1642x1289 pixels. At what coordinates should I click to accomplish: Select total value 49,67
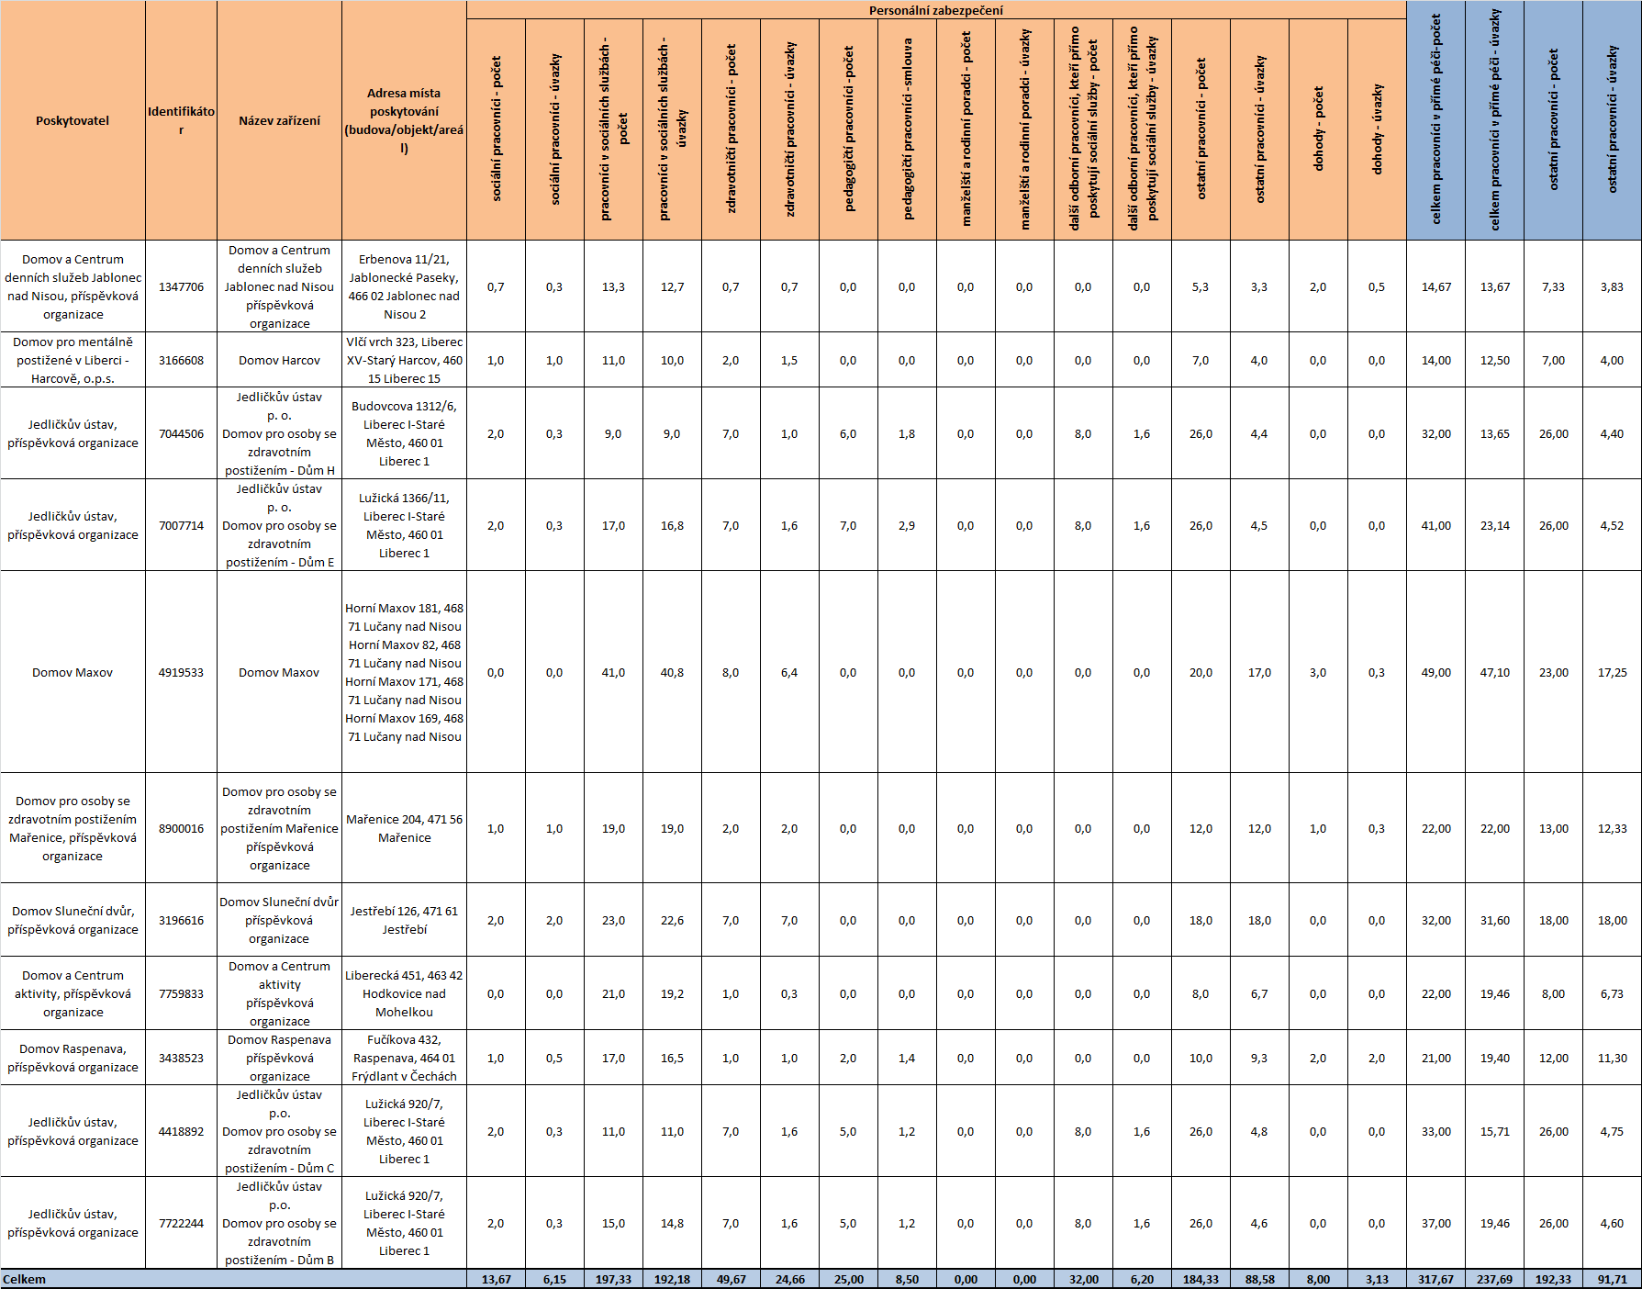pyautogui.click(x=731, y=1279)
